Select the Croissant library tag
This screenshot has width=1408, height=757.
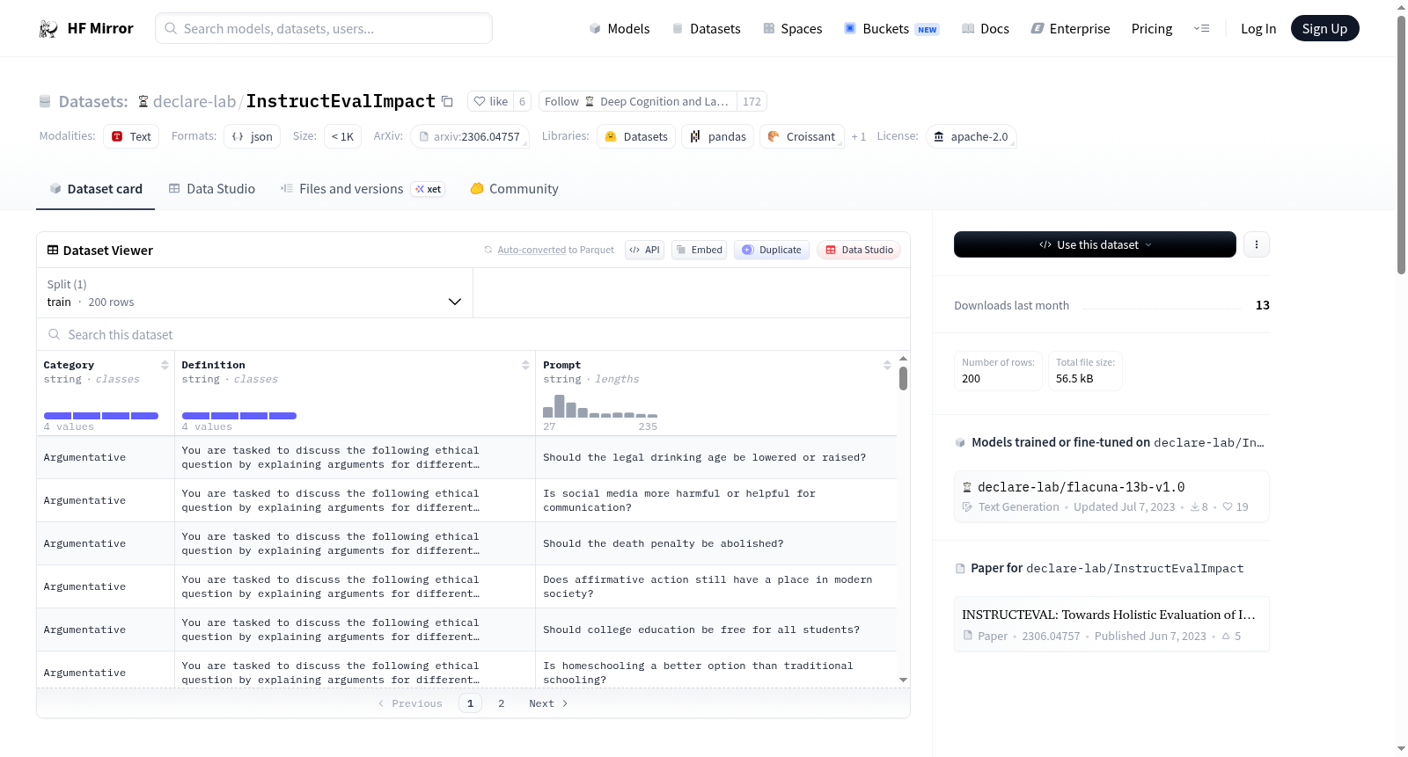[x=802, y=136]
